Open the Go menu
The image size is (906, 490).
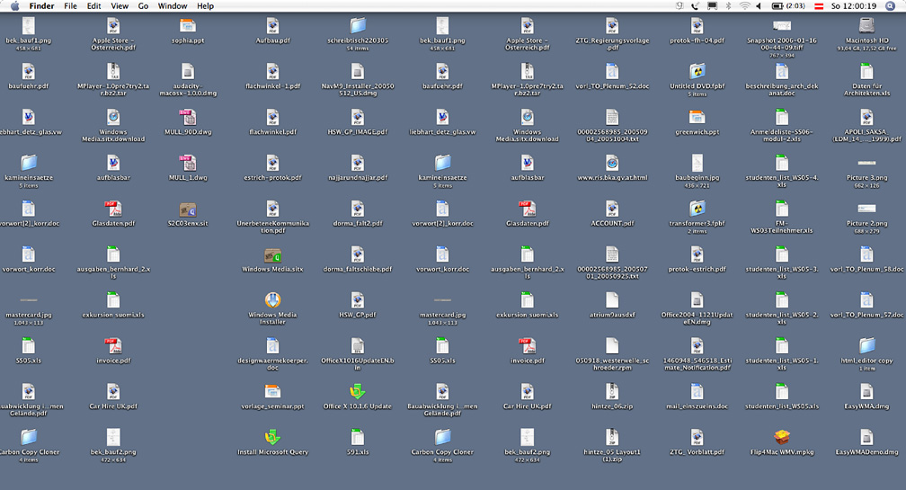pos(144,6)
